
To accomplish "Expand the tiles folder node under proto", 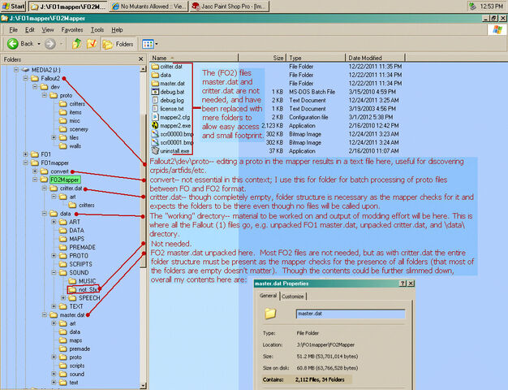I will click(54, 137).
